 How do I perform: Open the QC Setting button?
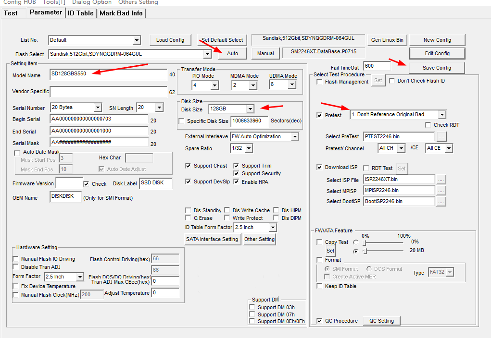381,321
